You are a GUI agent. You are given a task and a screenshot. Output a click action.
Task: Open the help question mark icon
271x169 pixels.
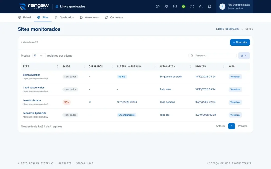157,7
